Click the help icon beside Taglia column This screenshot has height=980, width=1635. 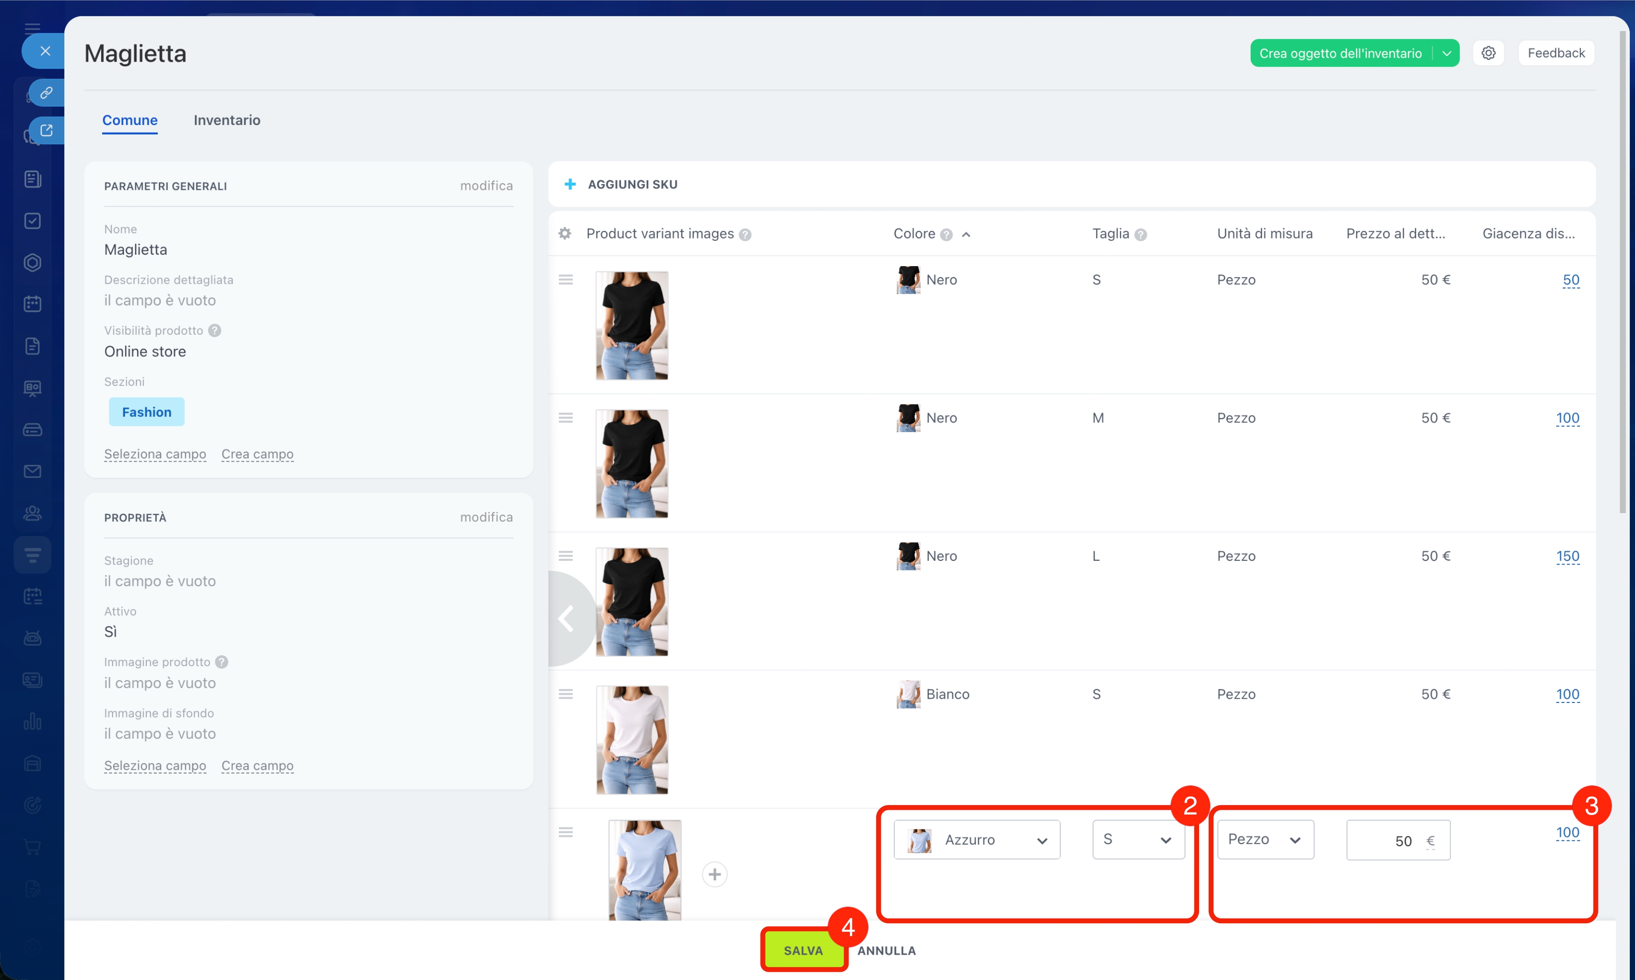pyautogui.click(x=1140, y=235)
